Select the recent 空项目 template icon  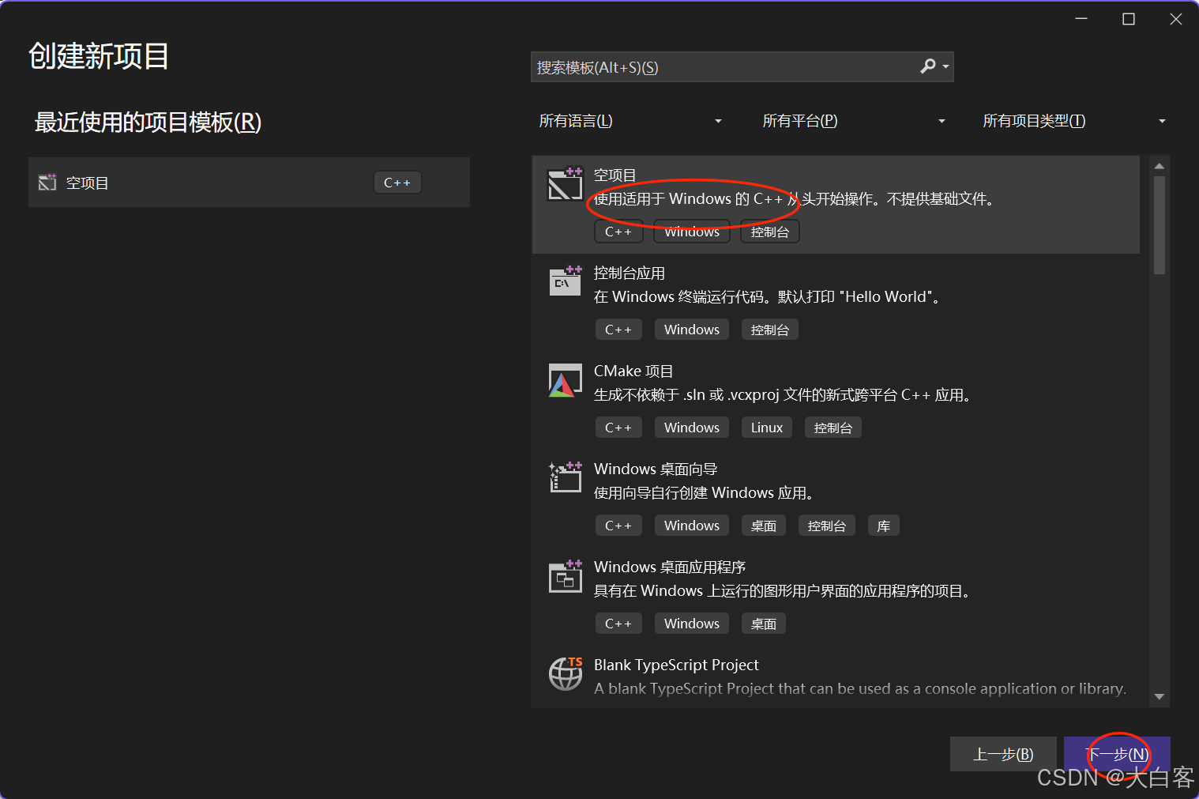coord(47,182)
